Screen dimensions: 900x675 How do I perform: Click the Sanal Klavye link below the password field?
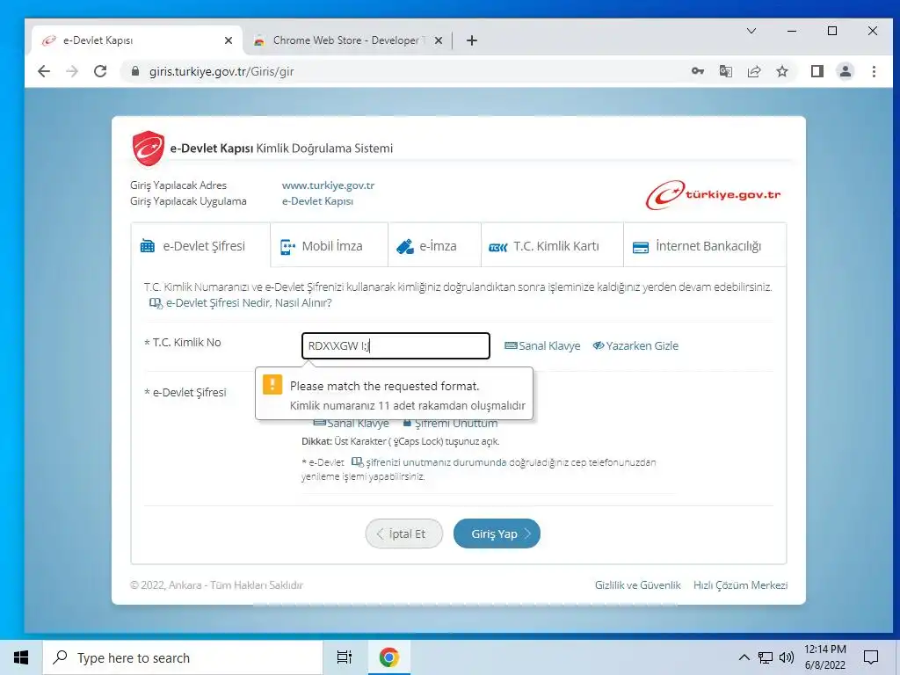pyautogui.click(x=352, y=424)
